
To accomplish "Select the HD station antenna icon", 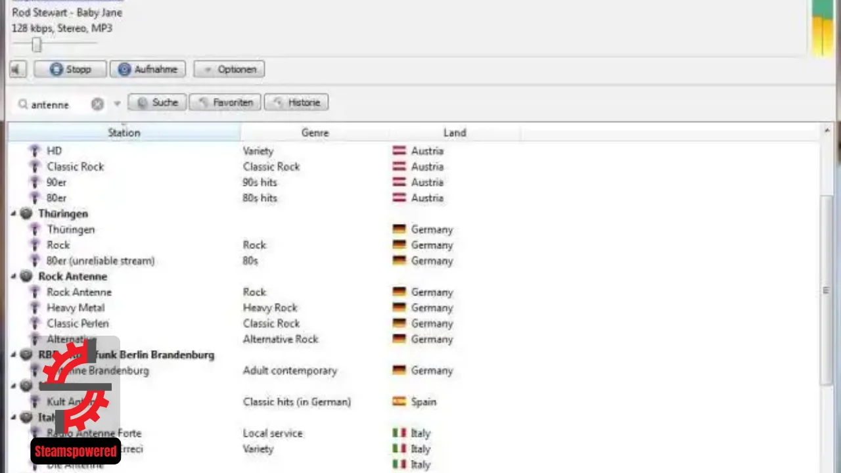I will [35, 151].
